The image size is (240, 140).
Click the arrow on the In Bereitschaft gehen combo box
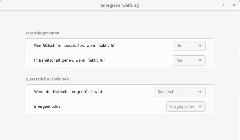[200, 60]
